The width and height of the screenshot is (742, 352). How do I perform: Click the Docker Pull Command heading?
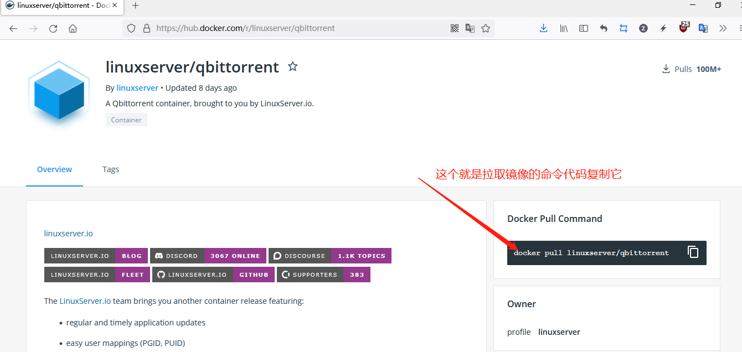554,219
